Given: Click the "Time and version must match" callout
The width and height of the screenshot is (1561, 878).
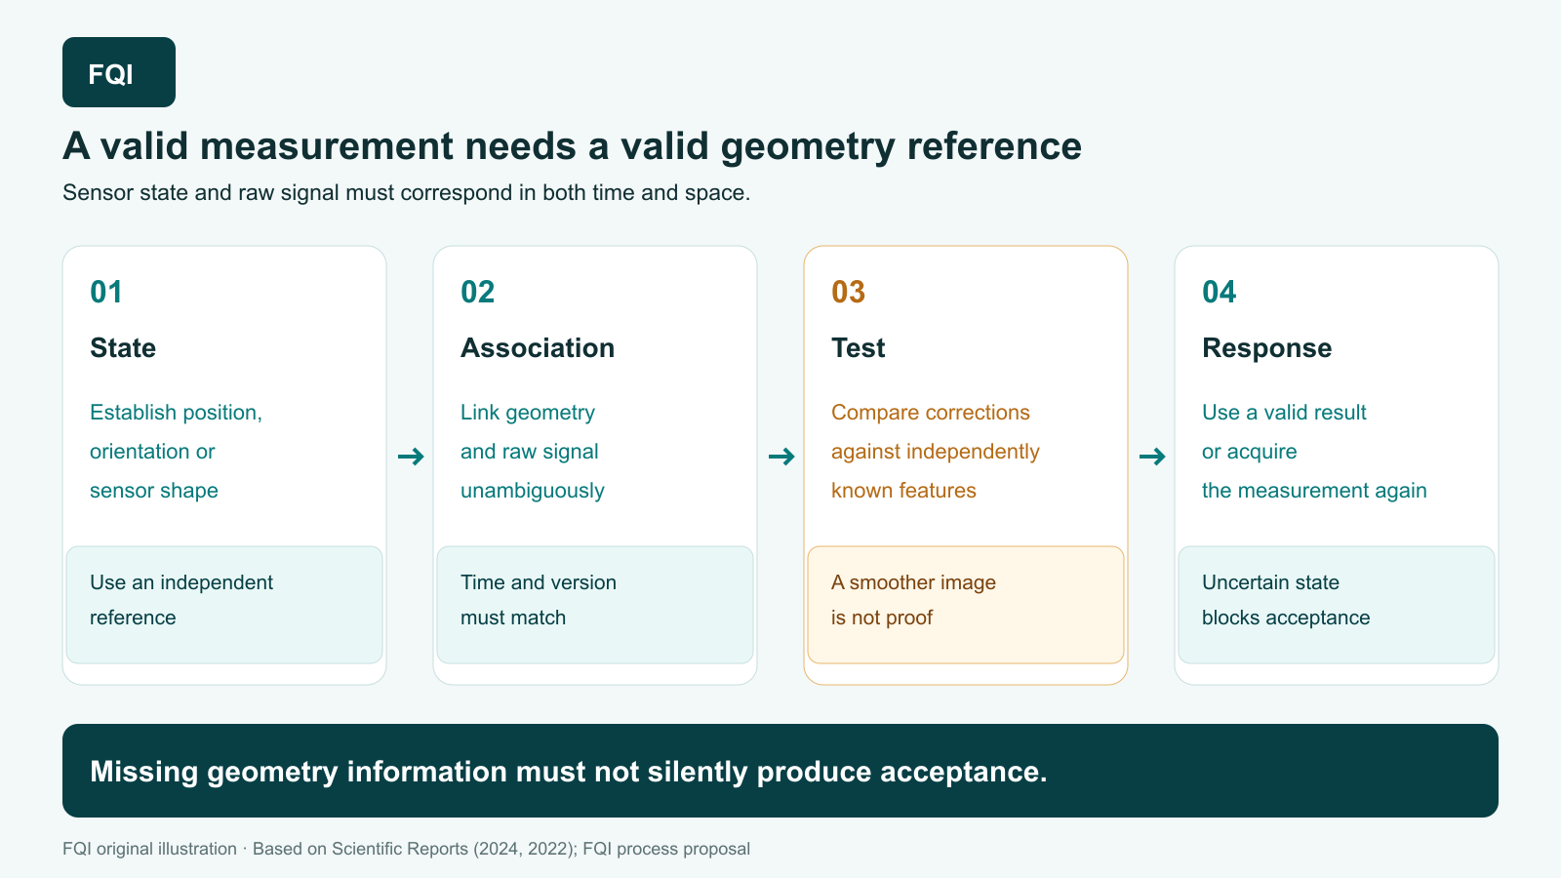Looking at the screenshot, I should (x=595, y=605).
